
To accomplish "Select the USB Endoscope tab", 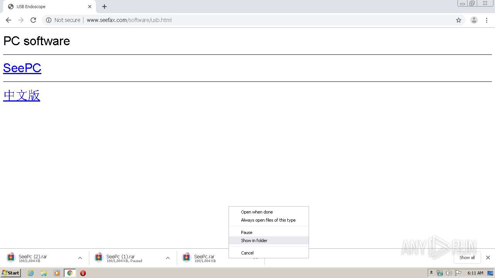I will click(x=49, y=7).
